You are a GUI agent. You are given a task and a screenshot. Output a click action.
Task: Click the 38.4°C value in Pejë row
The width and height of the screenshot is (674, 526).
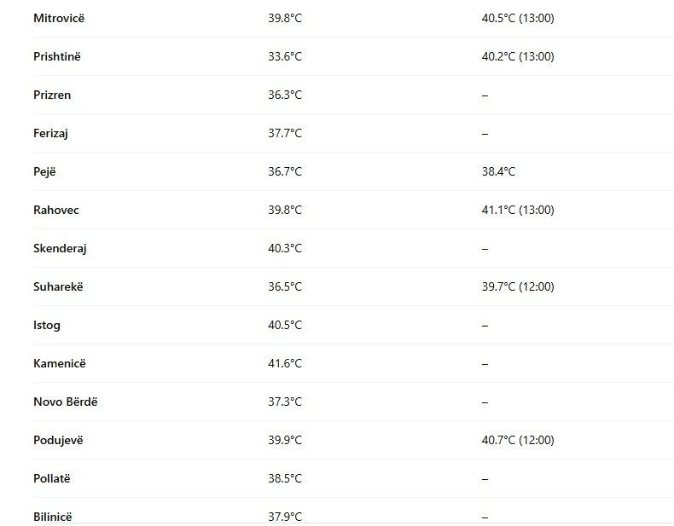(x=498, y=171)
